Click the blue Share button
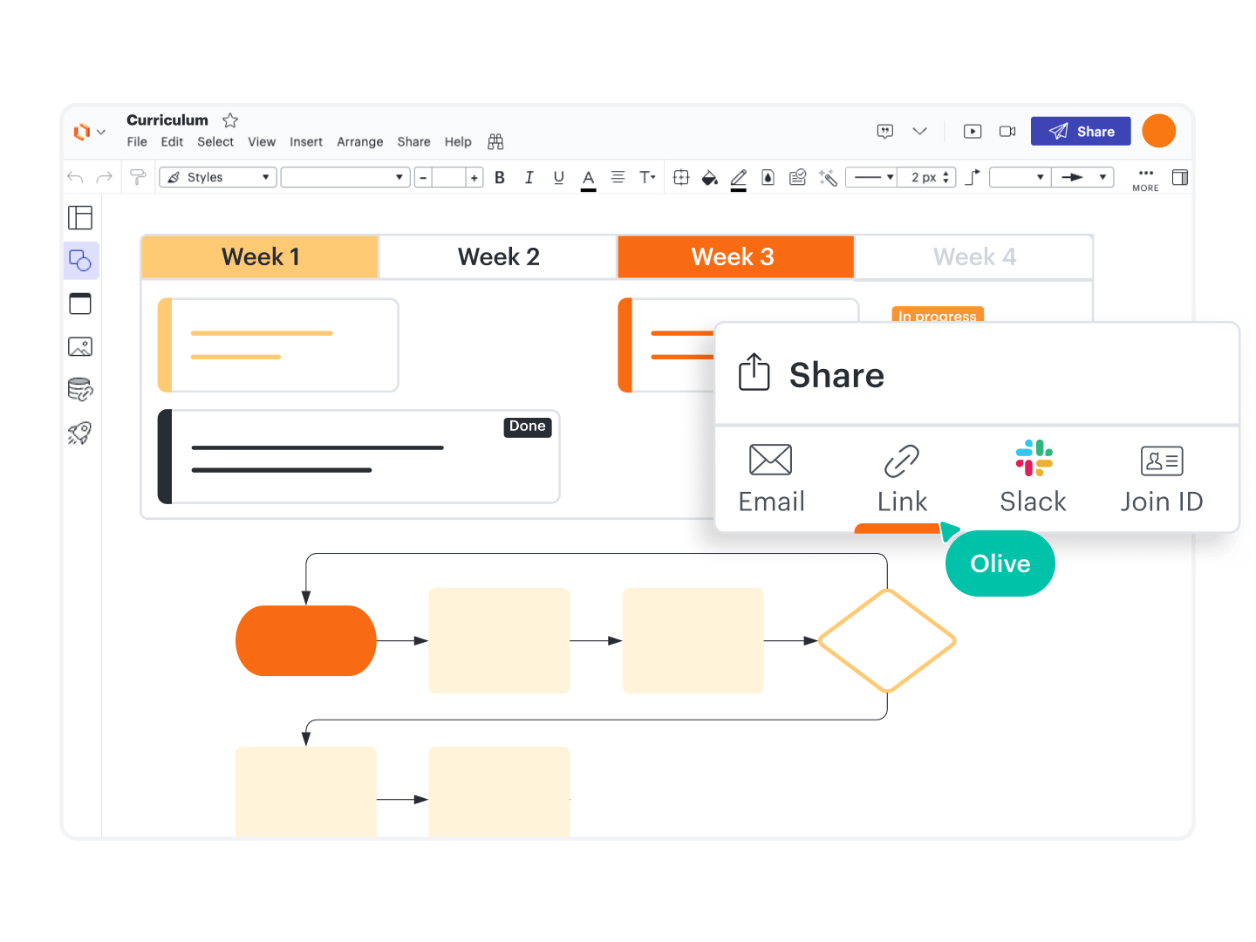Viewport: 1256px width, 942px height. [1081, 131]
